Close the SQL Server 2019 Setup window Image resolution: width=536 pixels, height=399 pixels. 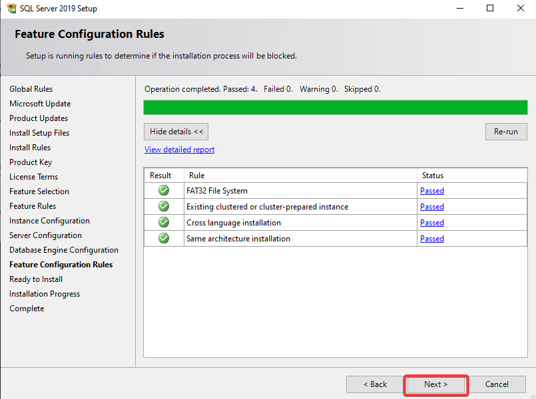pyautogui.click(x=521, y=8)
